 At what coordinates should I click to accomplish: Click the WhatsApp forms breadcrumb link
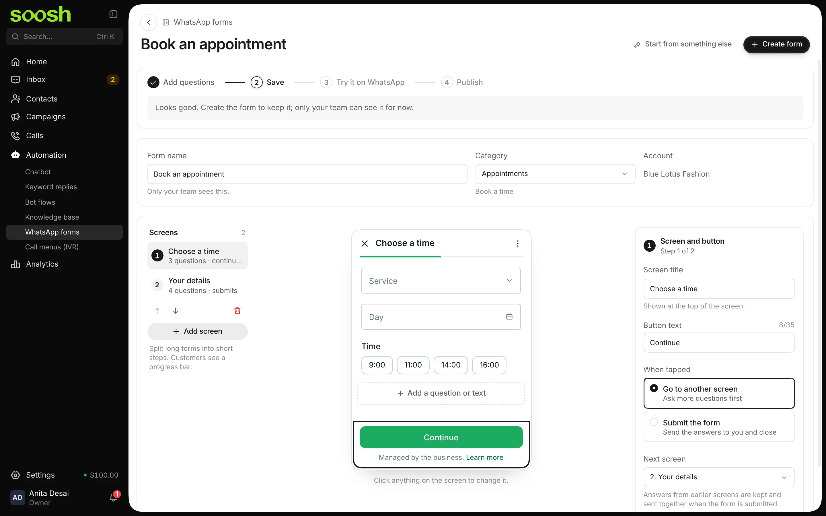203,22
